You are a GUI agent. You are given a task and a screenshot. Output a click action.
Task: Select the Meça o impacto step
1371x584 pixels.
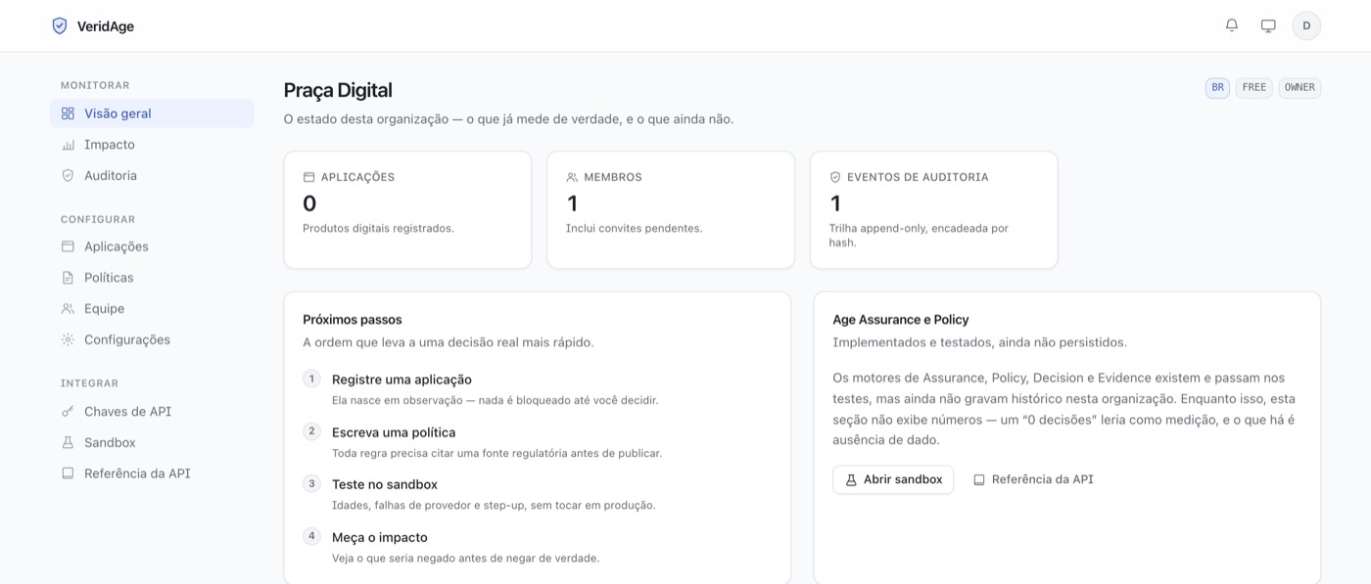(380, 537)
